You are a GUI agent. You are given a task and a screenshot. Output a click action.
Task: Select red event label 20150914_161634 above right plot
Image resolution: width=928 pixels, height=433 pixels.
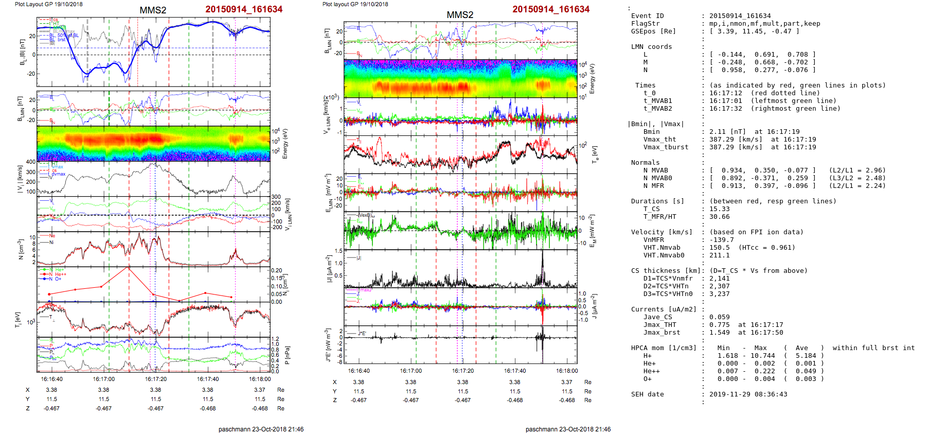pyautogui.click(x=551, y=9)
